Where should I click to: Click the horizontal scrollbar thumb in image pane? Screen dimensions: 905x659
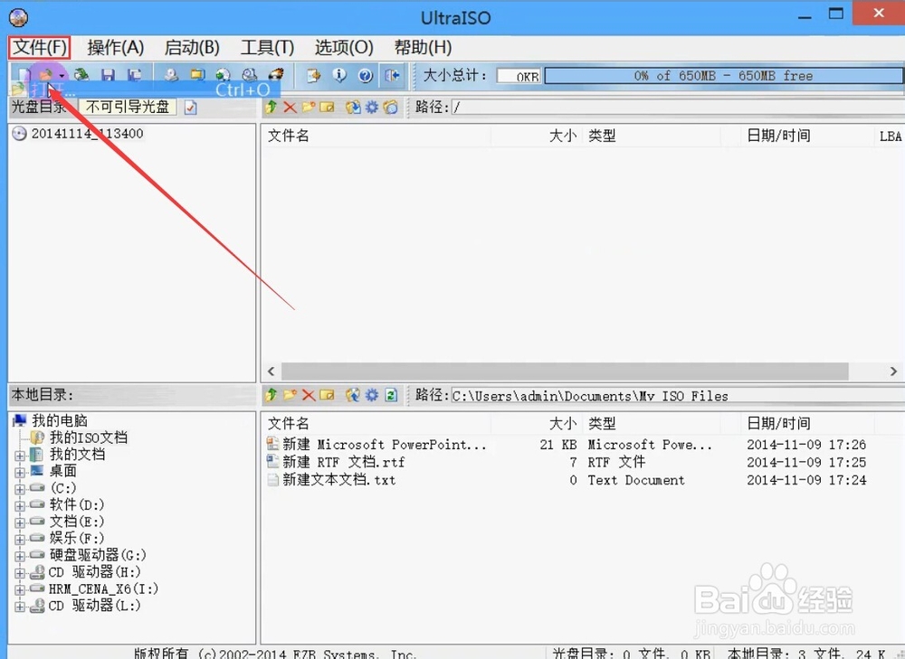coord(565,372)
